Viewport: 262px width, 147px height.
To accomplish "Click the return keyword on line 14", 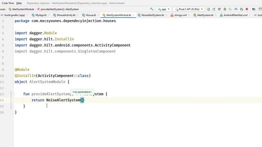I will (38, 100).
